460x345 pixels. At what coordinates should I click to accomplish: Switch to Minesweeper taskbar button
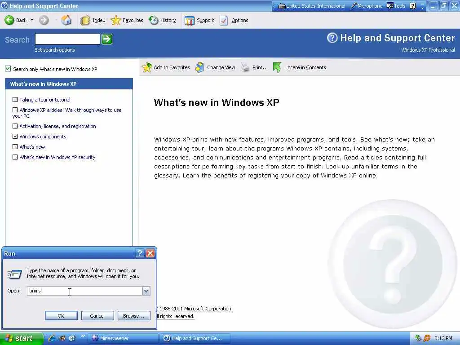(123, 338)
